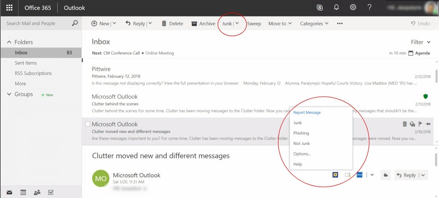Click the account profile picture
439x198 pixels.
(432, 8)
